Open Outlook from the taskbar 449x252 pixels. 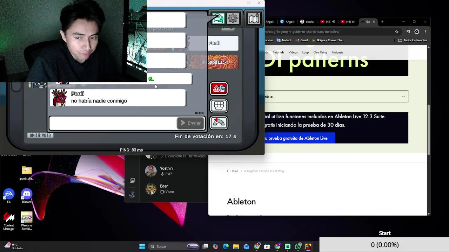coord(246,246)
